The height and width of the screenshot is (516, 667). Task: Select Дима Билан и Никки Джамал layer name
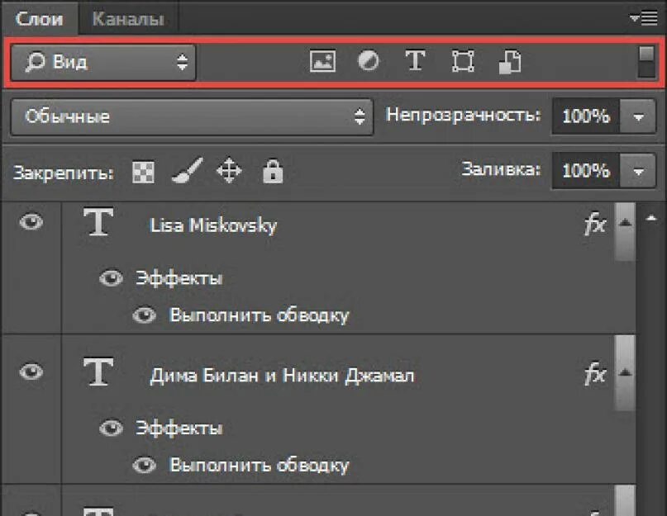tap(282, 376)
